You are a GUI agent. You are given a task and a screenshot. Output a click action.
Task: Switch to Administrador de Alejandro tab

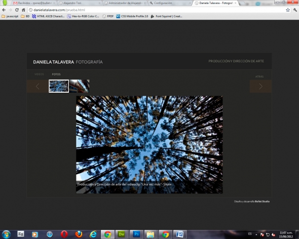tap(125, 3)
